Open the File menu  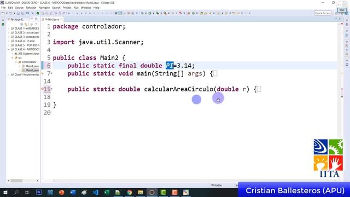click(3, 8)
